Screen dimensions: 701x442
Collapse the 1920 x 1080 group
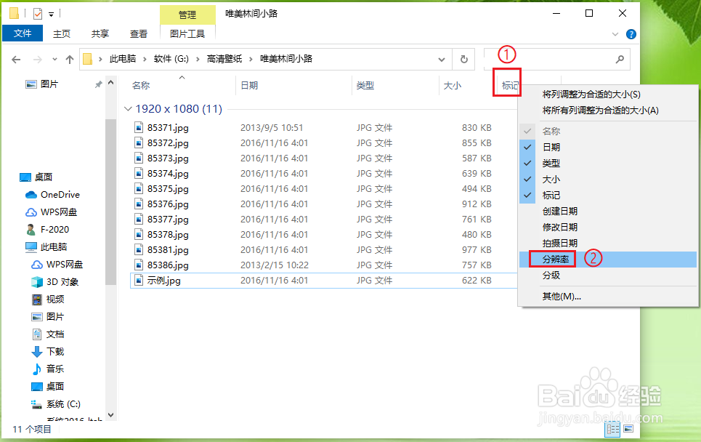click(128, 109)
